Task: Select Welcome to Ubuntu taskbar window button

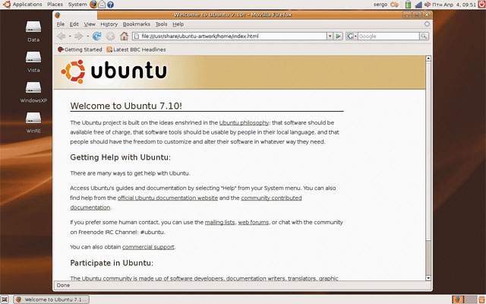Action: pos(52,299)
